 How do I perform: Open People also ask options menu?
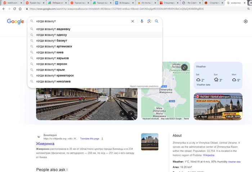[x=67, y=169]
